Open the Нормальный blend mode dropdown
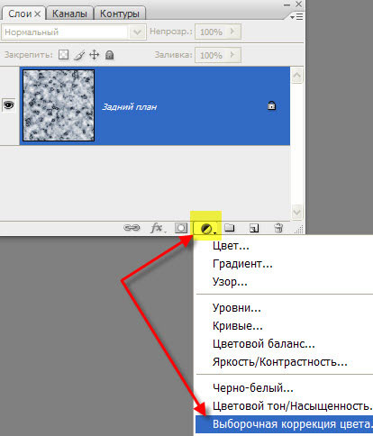 (74, 32)
